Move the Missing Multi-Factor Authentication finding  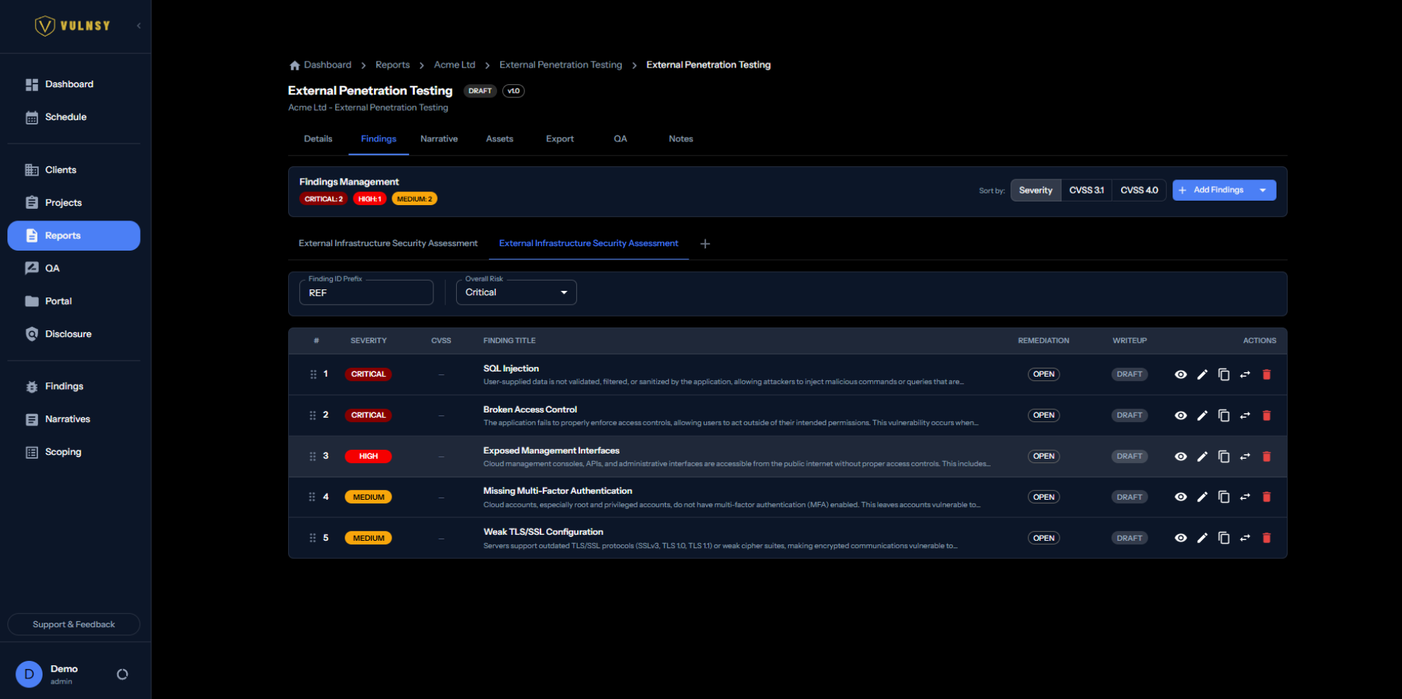(1245, 497)
